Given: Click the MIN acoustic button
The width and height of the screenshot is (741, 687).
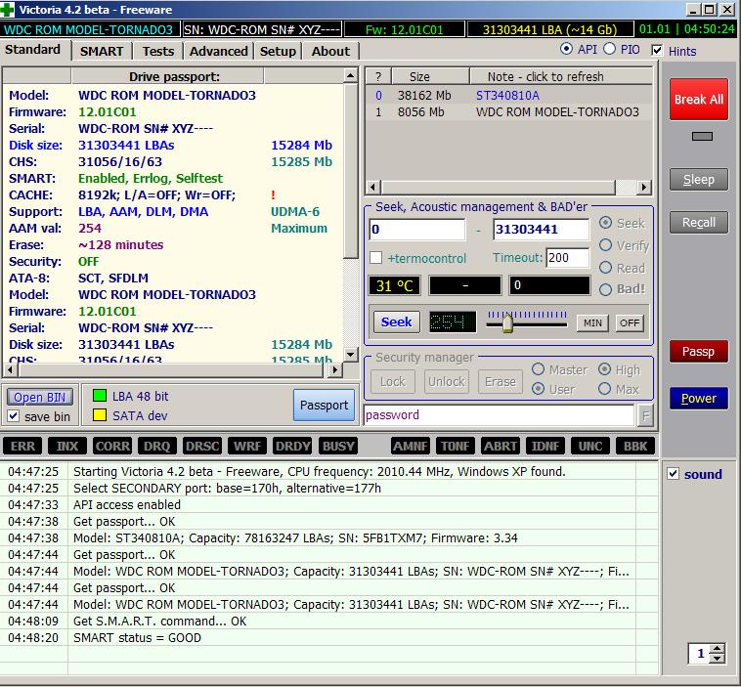Looking at the screenshot, I should tap(592, 323).
